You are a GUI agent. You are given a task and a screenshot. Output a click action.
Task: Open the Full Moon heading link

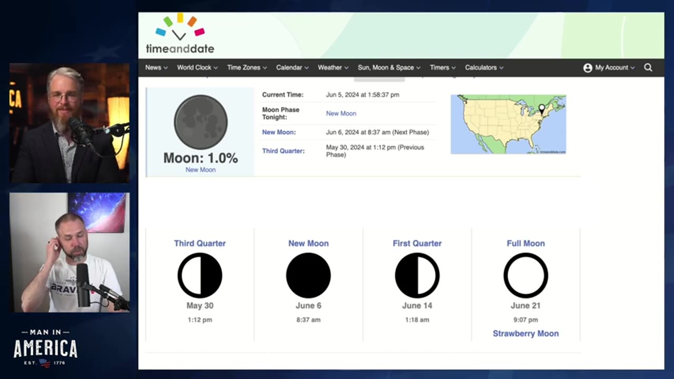point(526,243)
